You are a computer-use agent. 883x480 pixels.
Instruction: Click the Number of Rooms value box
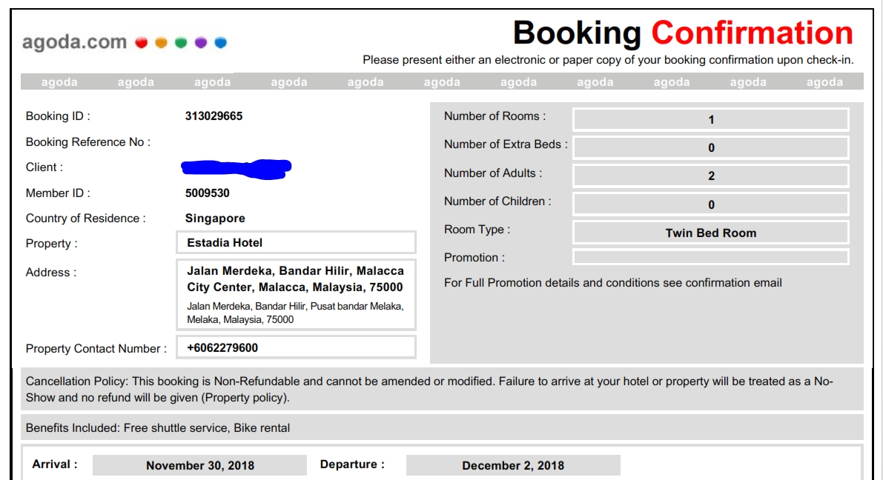click(711, 119)
